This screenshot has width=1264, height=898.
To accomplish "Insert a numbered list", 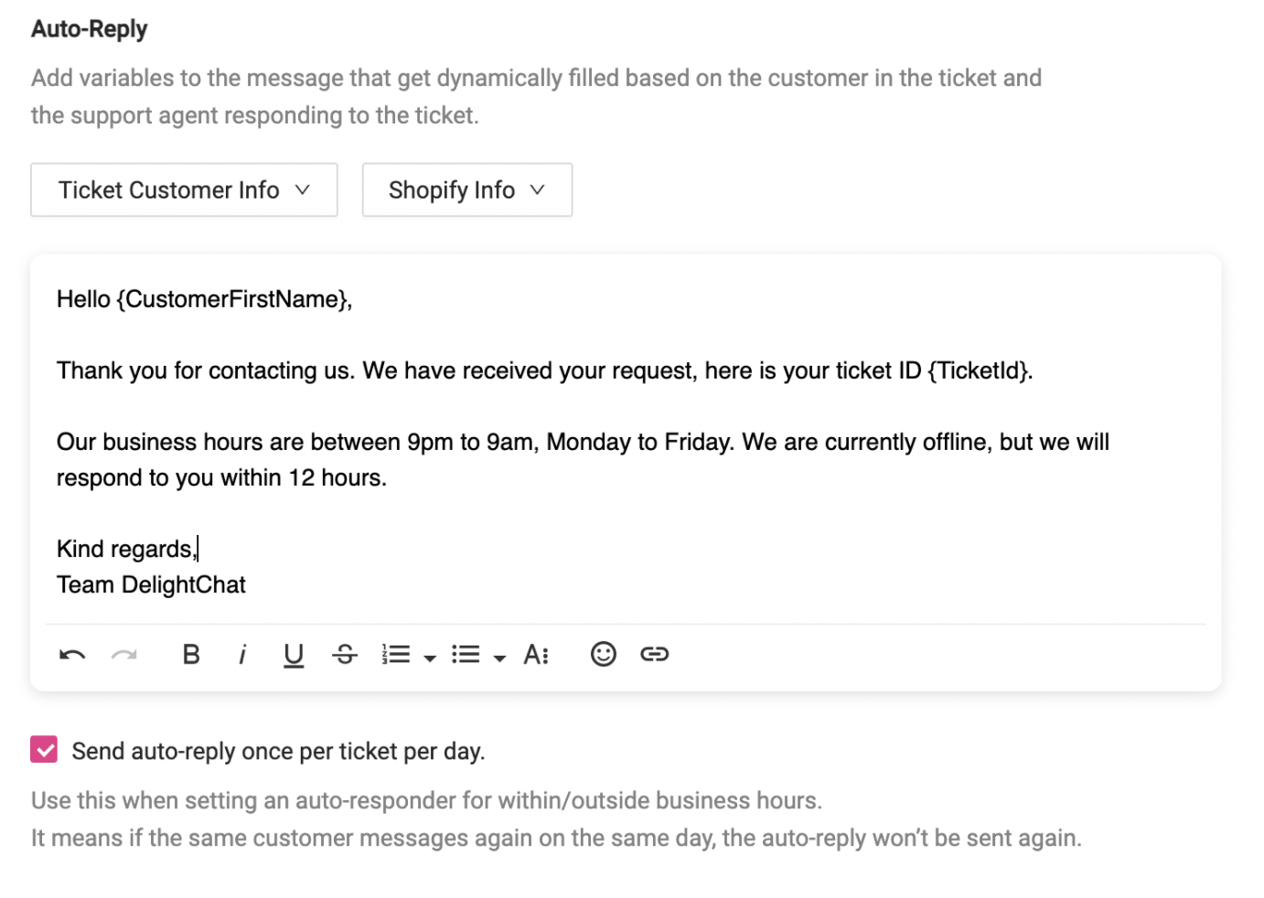I will tap(396, 655).
